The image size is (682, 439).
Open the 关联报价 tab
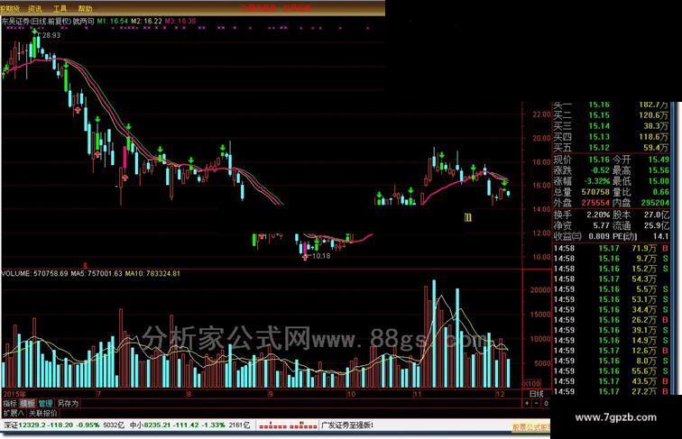pyautogui.click(x=42, y=413)
